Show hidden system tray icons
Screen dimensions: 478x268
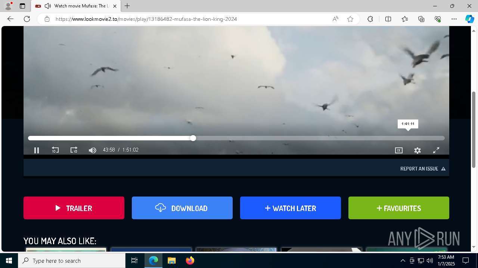point(403,261)
